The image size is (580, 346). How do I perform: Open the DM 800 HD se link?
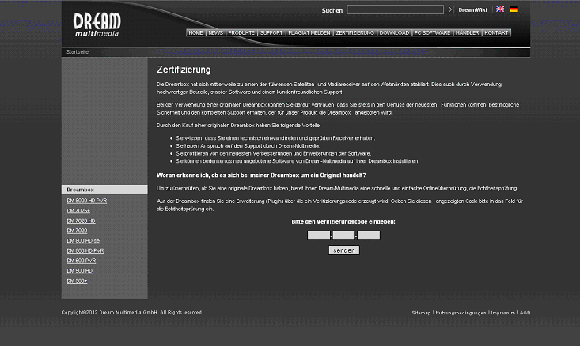pos(83,240)
